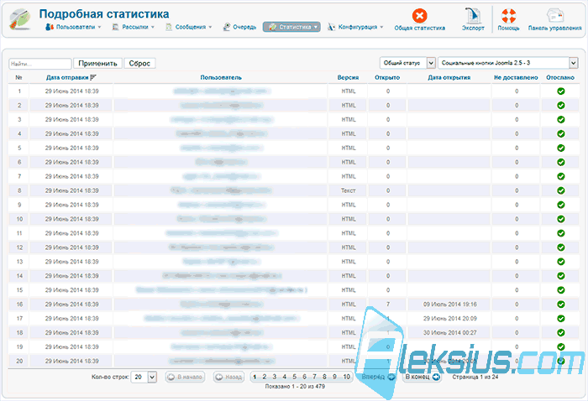Click the green sent checkmark in row 18
Image resolution: width=588 pixels, height=401 pixels.
pos(560,332)
